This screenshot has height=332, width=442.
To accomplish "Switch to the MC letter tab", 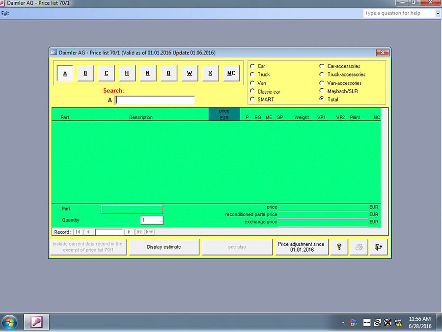I will point(230,73).
